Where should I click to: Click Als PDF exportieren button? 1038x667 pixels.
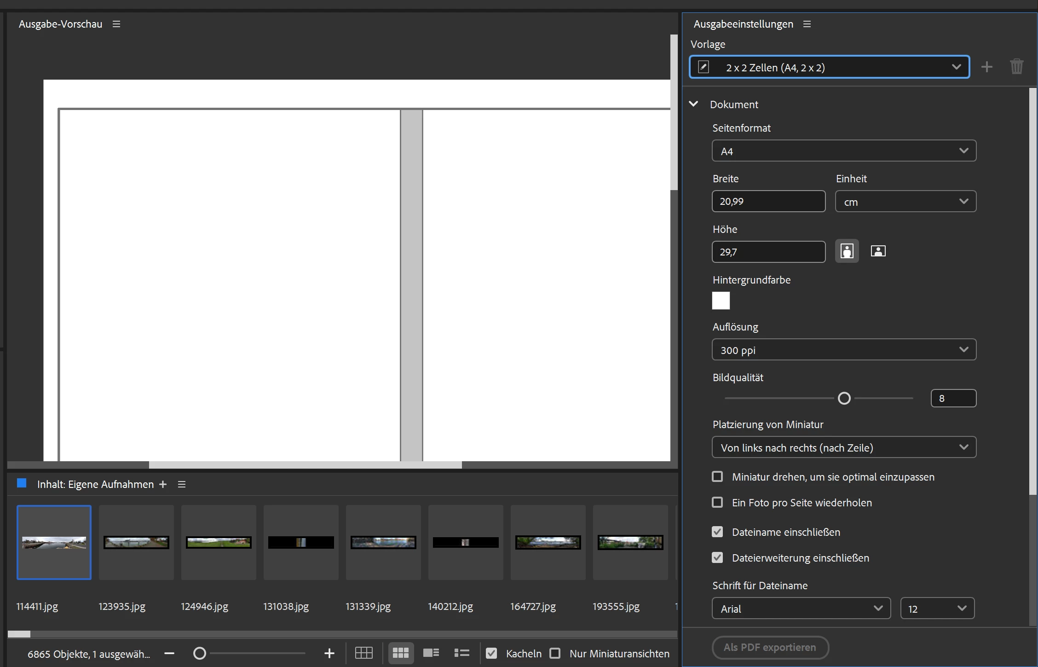tap(770, 647)
